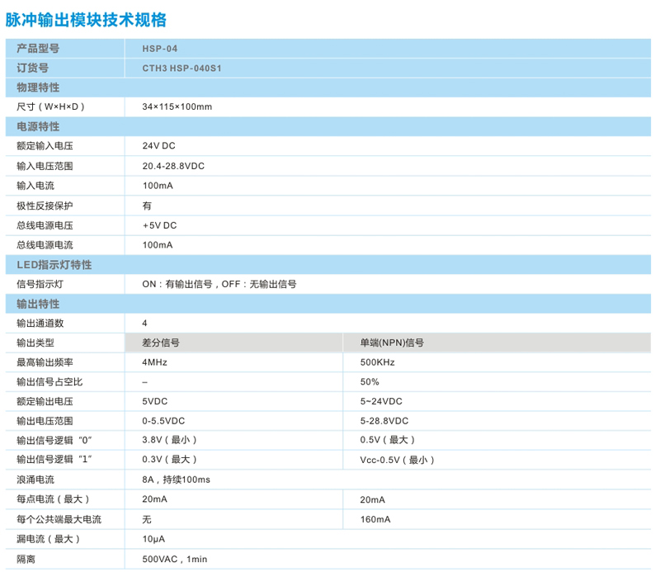660x572 pixels.
Task: Click the 单端(NPN)信号 column header
Action: tap(392, 343)
